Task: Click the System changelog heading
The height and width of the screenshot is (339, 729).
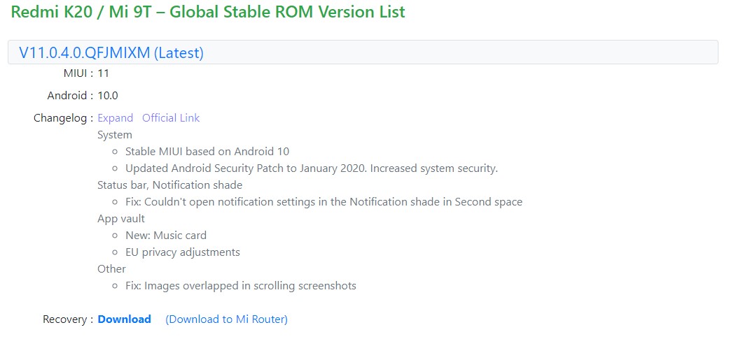Action: [x=115, y=135]
